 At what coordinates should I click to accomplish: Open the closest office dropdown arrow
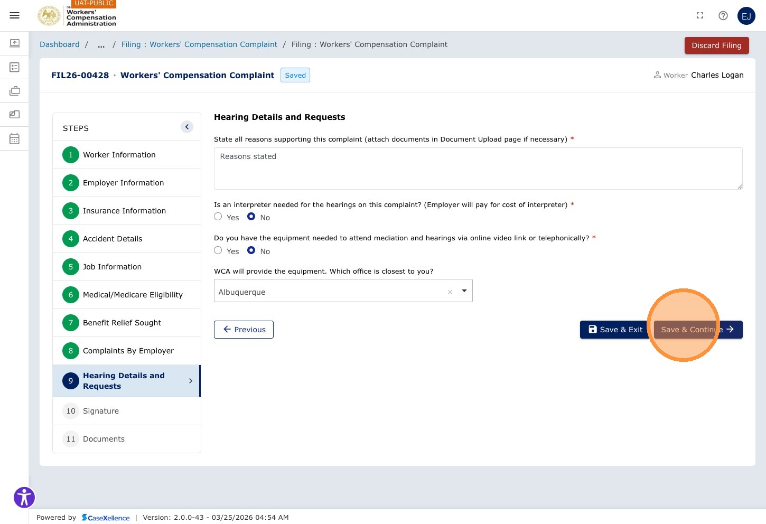coord(464,291)
